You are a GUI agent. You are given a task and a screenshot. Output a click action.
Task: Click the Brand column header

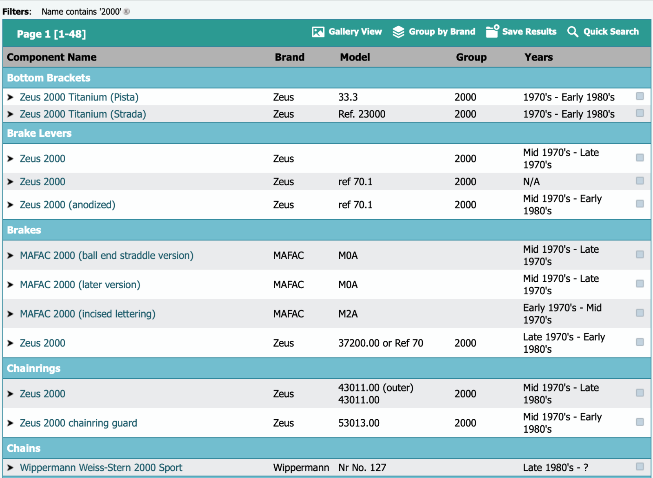pos(289,57)
